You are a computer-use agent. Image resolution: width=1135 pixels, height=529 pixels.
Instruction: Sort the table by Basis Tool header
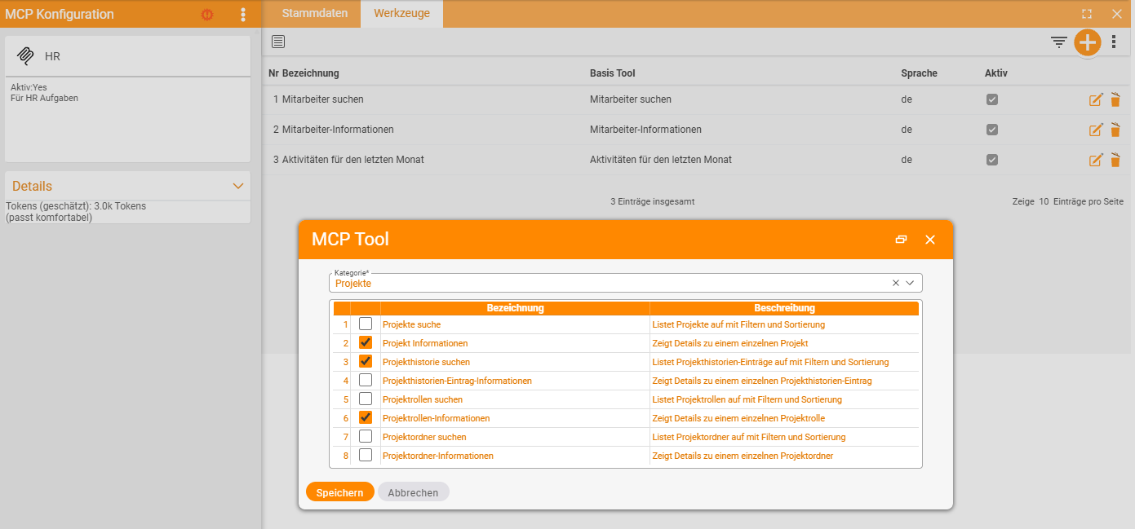(612, 73)
